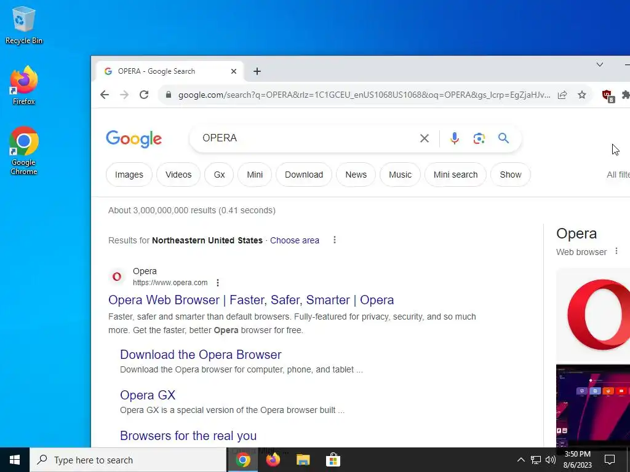Click the Type here to search box
The height and width of the screenshot is (472, 630).
128,460
